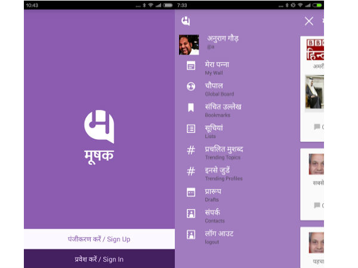Image resolution: width=358 pixels, height=268 pixels.
Task: Tap the avatar on the second feed card
Action: pos(316,164)
